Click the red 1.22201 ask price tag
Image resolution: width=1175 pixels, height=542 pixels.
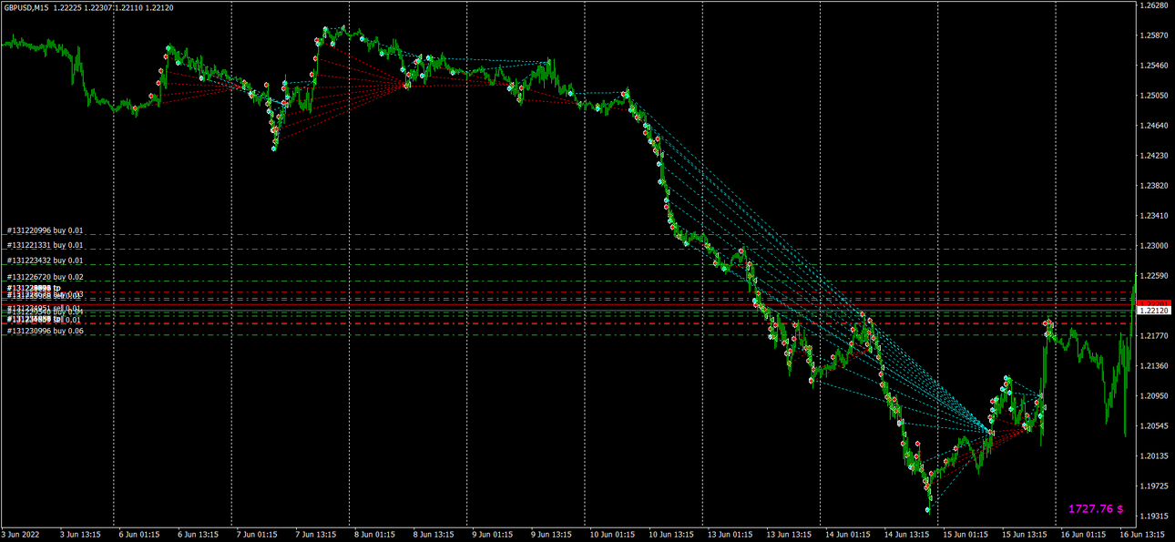point(1154,303)
